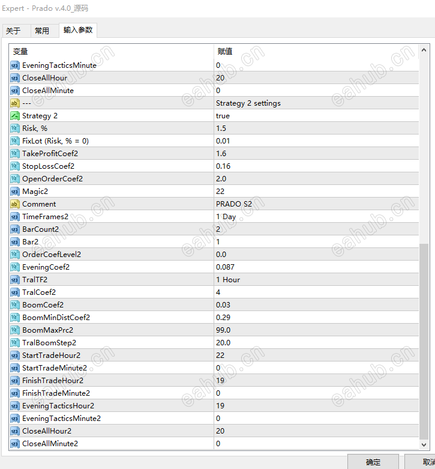
Task: Click the icon next to CloseAllMinute2
Action: 15,444
